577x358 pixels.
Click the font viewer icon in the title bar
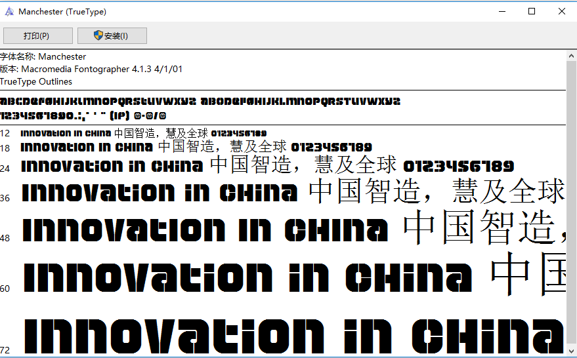tap(9, 12)
